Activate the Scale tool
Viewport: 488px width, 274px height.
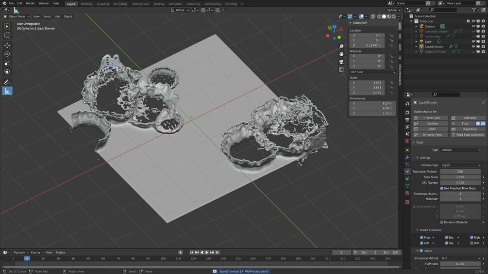point(7,63)
